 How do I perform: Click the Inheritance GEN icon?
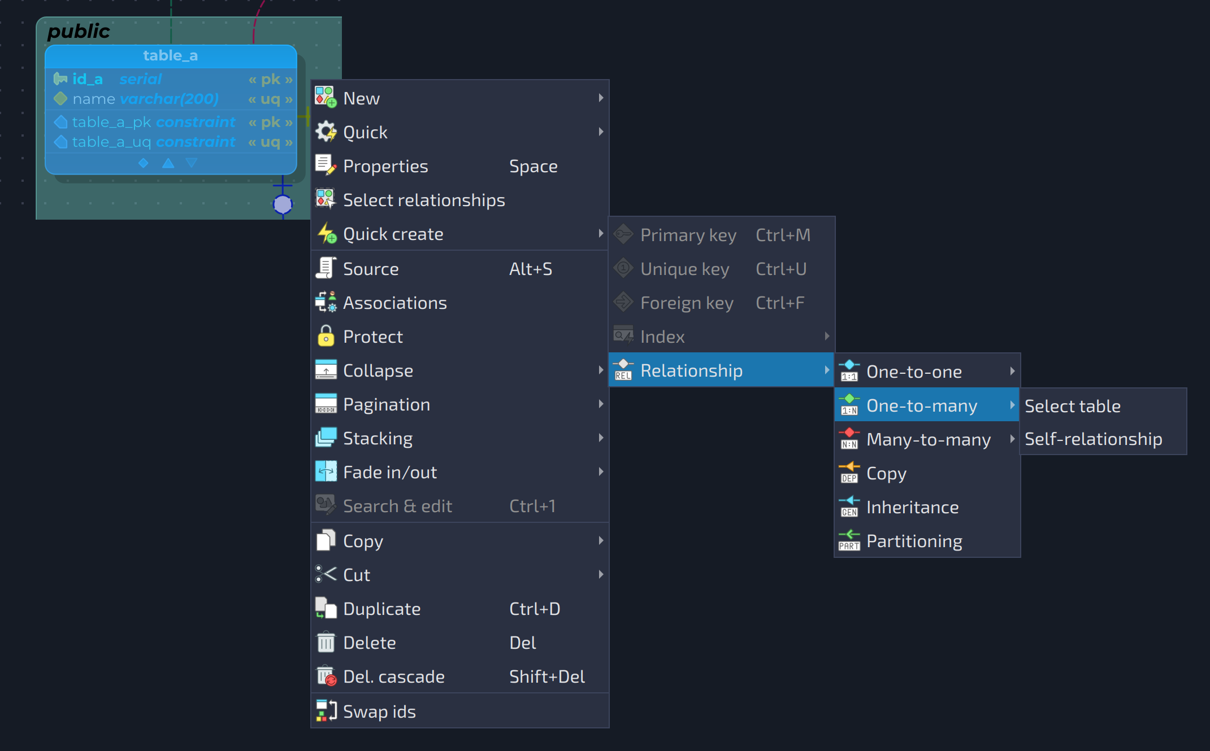coord(849,507)
